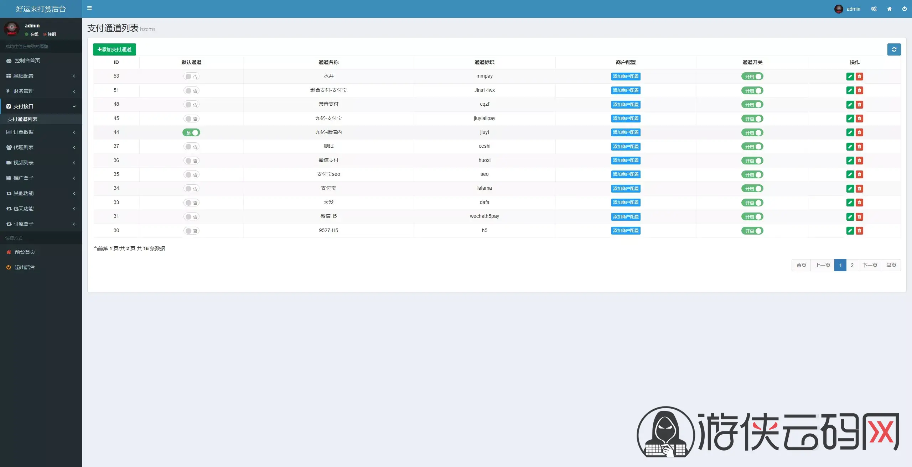
Task: Collapse the 支付接口 sidebar menu
Action: [x=41, y=106]
